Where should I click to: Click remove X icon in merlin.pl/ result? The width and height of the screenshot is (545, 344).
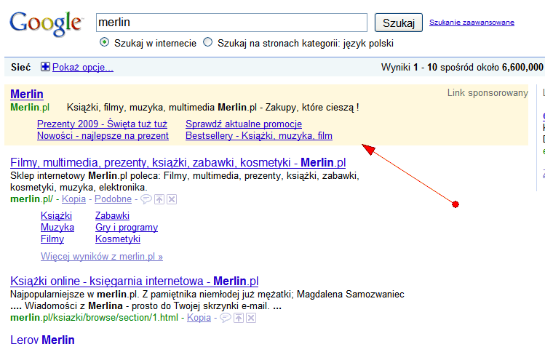pyautogui.click(x=172, y=199)
